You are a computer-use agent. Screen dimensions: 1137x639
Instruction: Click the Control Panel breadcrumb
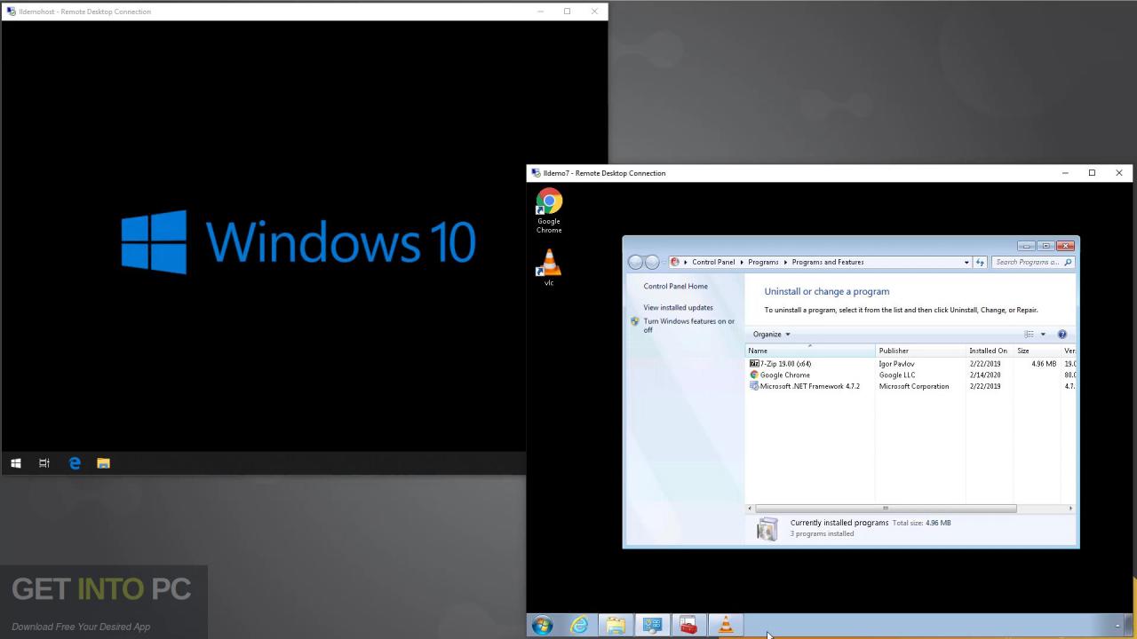713,262
